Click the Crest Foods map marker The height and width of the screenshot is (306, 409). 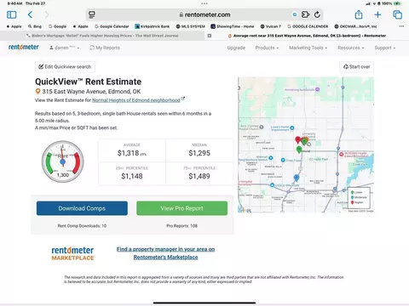click(283, 160)
